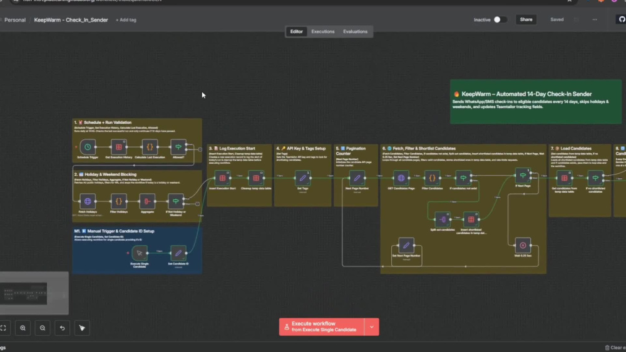626x352 pixels.
Task: Select the Allowed? if node
Action: (x=178, y=147)
